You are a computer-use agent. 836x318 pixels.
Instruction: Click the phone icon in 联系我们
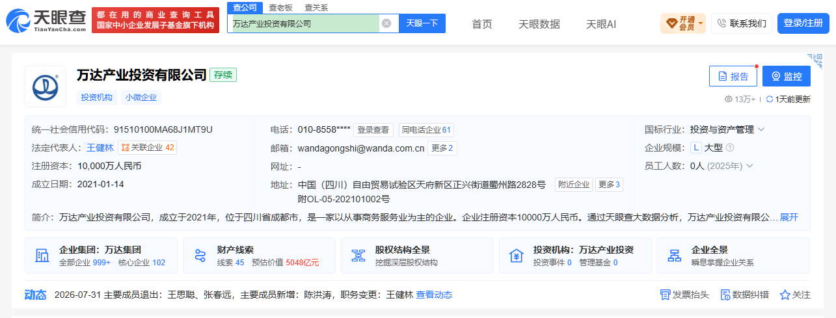721,23
